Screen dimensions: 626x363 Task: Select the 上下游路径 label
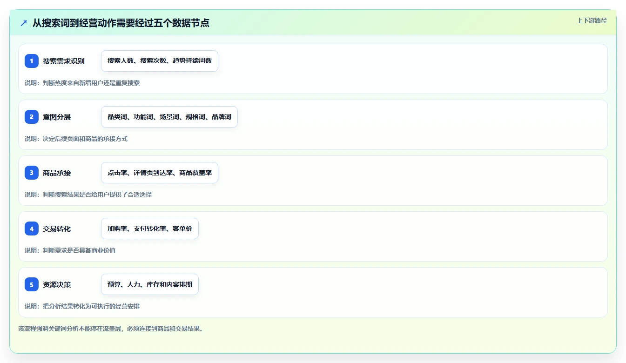(x=592, y=20)
